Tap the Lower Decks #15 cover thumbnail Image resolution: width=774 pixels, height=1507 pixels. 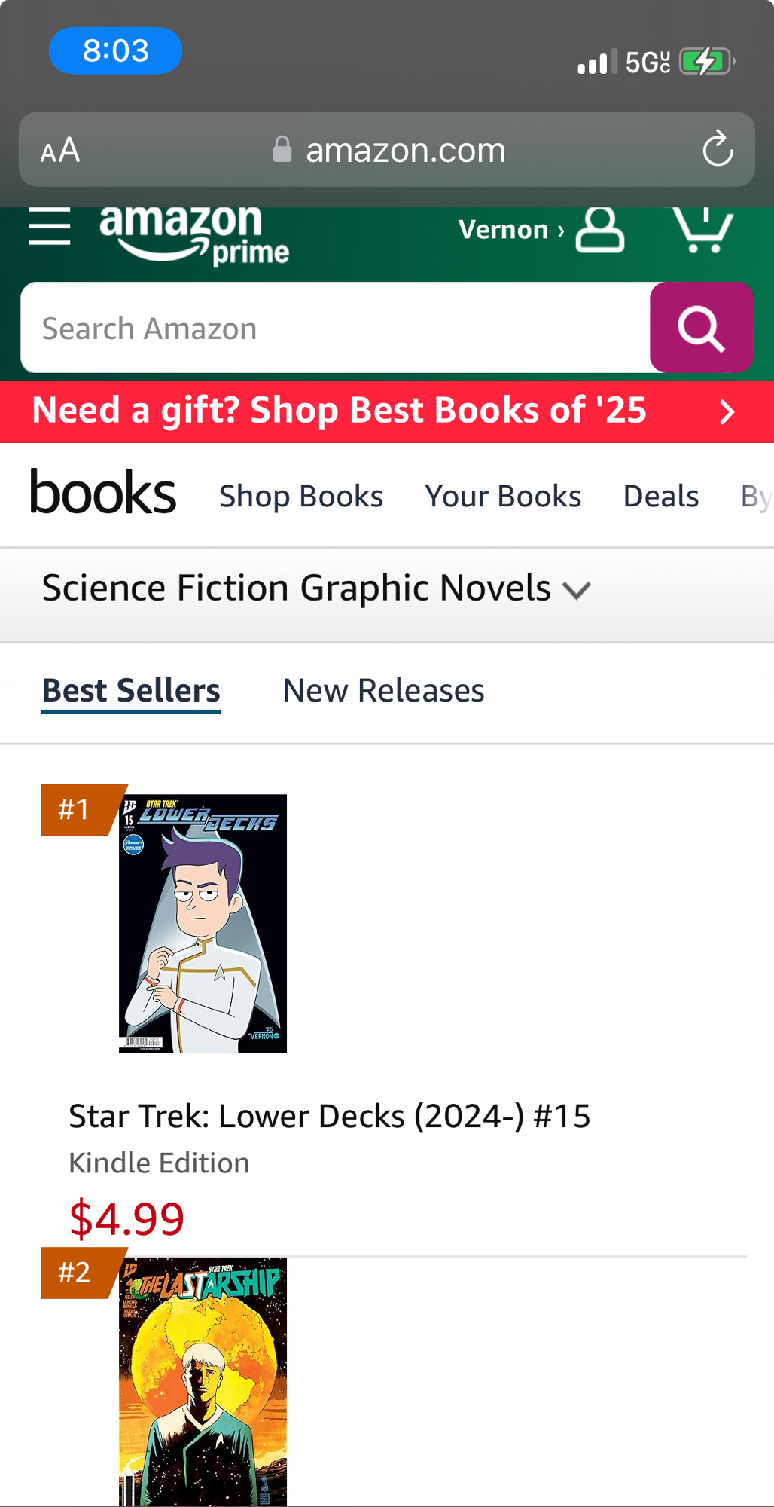coord(203,923)
